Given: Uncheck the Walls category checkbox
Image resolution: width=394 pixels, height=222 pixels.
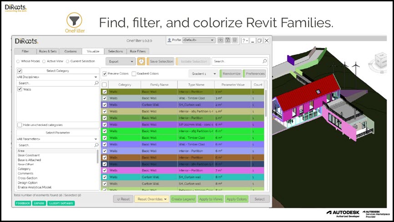Looking at the screenshot, I should coord(20,89).
